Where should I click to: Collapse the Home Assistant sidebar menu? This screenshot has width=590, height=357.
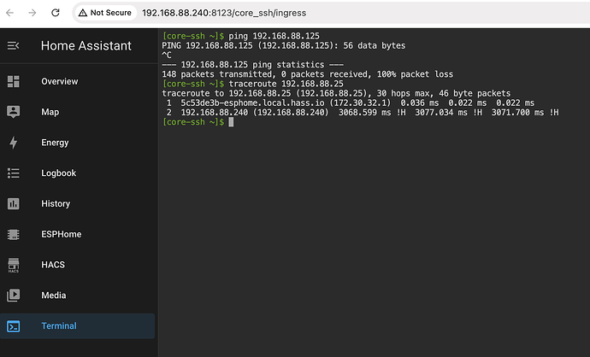click(x=13, y=46)
